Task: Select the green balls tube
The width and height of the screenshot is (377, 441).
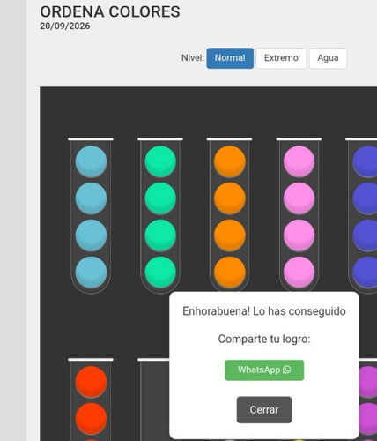Action: coord(160,215)
